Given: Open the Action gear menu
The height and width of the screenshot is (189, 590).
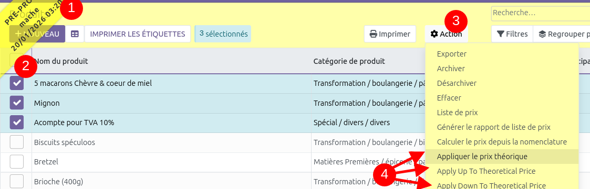Looking at the screenshot, I should (x=446, y=34).
